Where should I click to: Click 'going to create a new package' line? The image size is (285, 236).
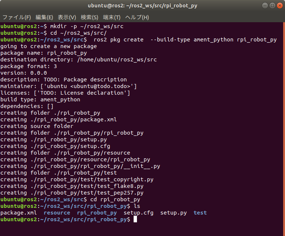tap(48, 46)
